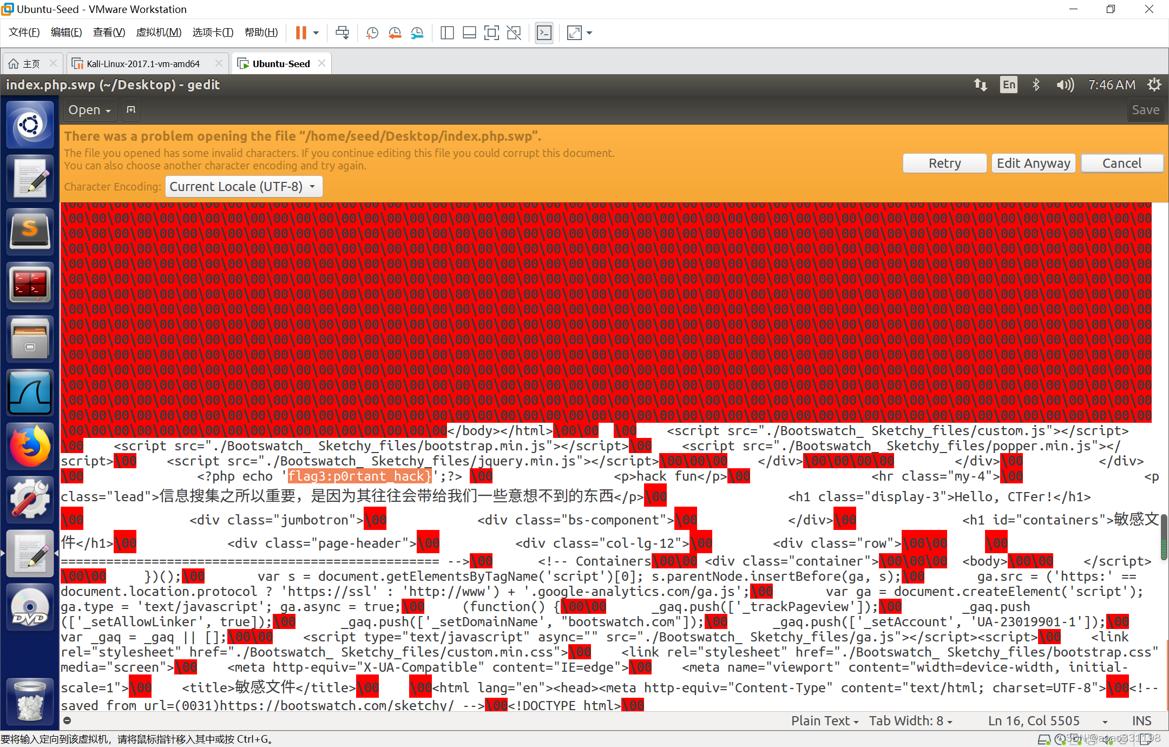
Task: Open the Plain Text language selector
Action: click(825, 721)
